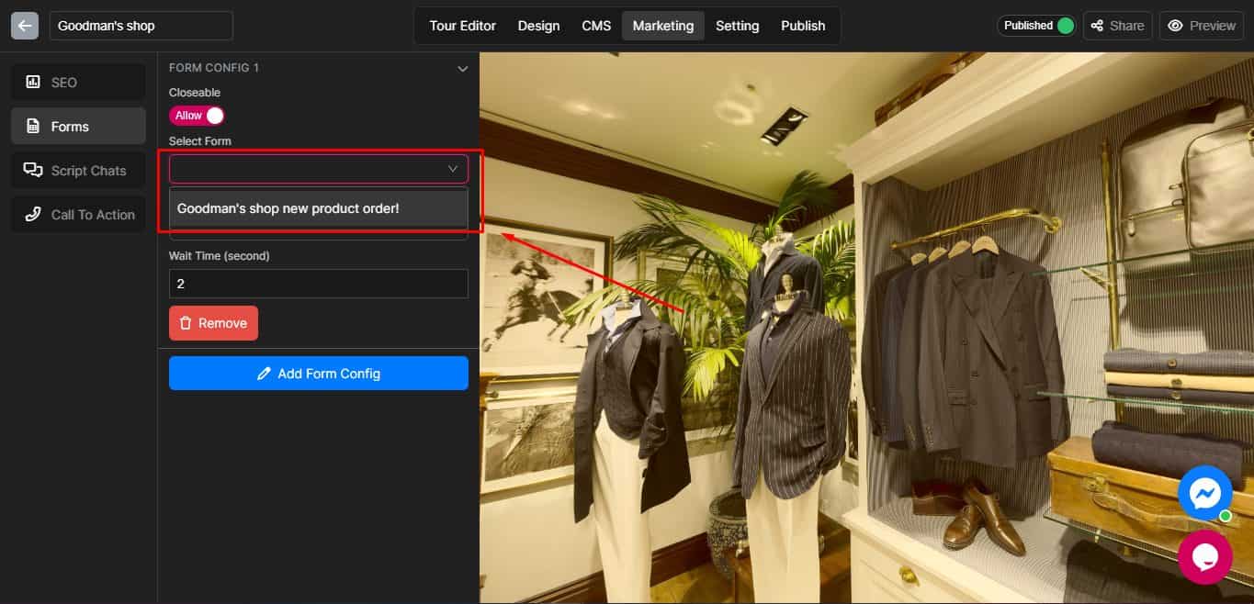Viewport: 1254px width, 604px height.
Task: Click the Published status badge
Action: pos(1036,26)
